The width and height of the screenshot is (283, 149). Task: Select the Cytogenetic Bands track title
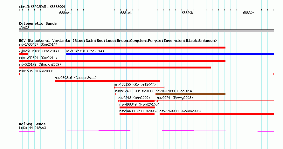[38, 23]
